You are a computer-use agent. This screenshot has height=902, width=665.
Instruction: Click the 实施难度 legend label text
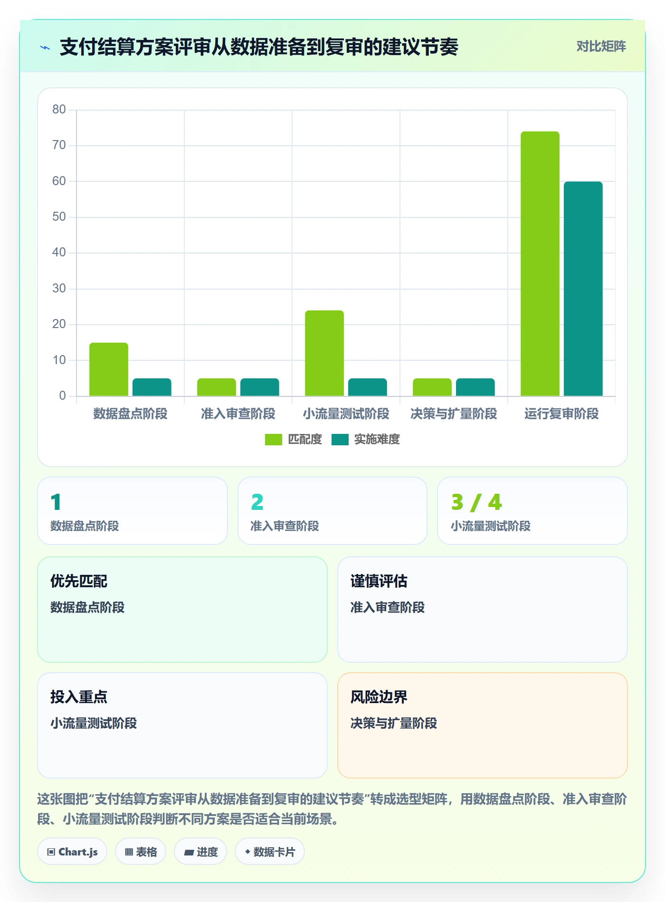point(377,440)
